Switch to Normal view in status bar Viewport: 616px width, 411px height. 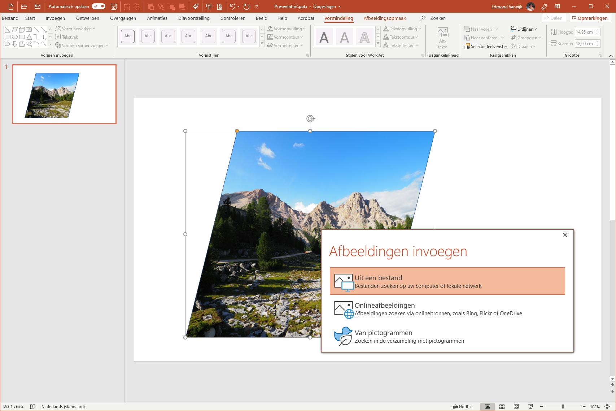click(487, 407)
